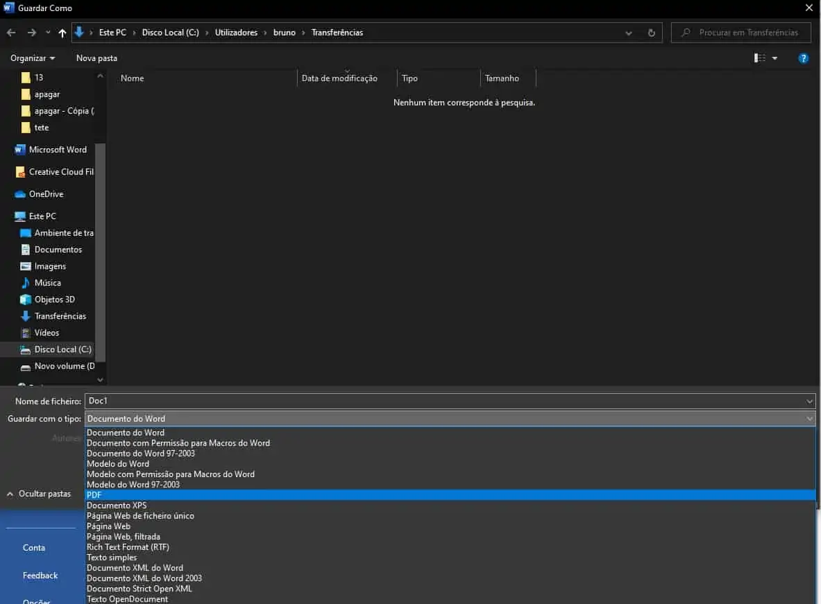Open the tete folder in sidebar
This screenshot has height=604, width=821.
click(x=35, y=128)
